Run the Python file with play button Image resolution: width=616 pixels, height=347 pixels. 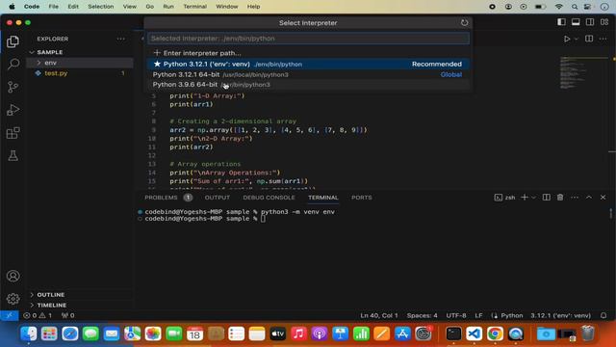pos(567,39)
